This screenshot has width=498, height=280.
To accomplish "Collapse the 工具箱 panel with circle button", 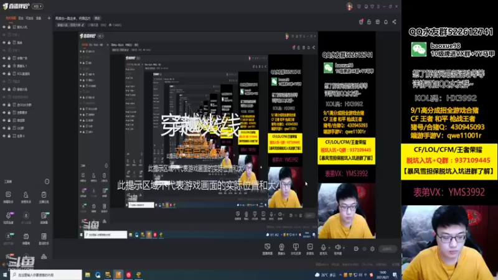I will [47, 182].
